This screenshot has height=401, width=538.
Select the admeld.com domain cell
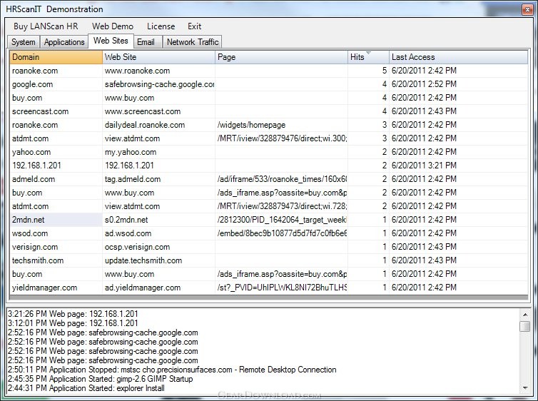point(56,179)
